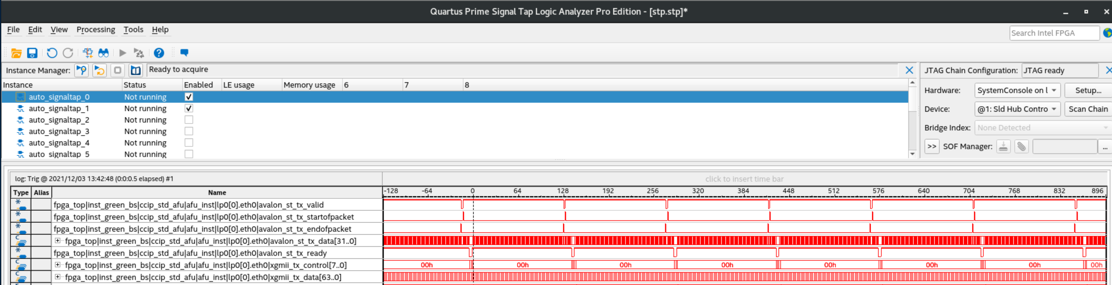The width and height of the screenshot is (1112, 285).
Task: Open the View menu
Action: [x=59, y=30]
